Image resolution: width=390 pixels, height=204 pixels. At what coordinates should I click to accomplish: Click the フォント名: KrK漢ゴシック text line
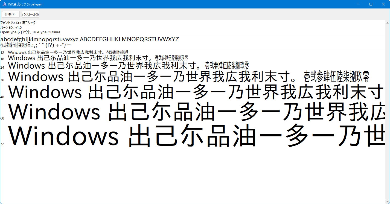pos(18,23)
